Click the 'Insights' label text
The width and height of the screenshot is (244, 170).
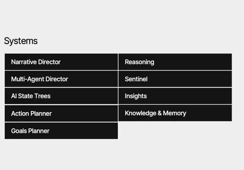point(136,96)
